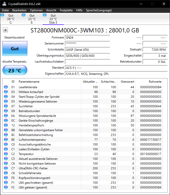Click status orb for Nicht korrigierbare Sektoren
This screenshot has width=170, height=195.
pos(6,163)
